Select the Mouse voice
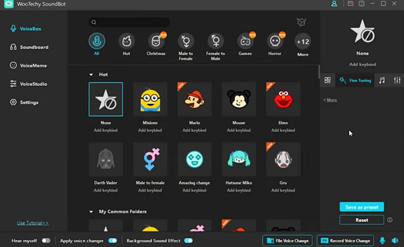404x247 pixels. click(x=239, y=99)
